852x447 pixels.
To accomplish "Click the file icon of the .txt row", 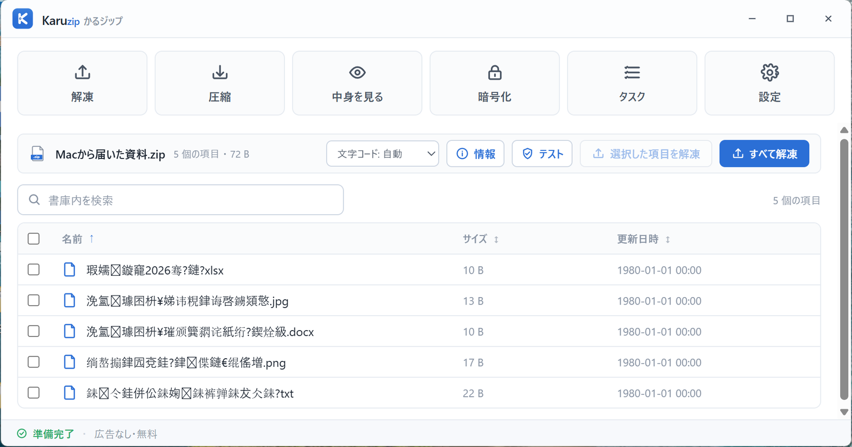I will click(x=70, y=393).
